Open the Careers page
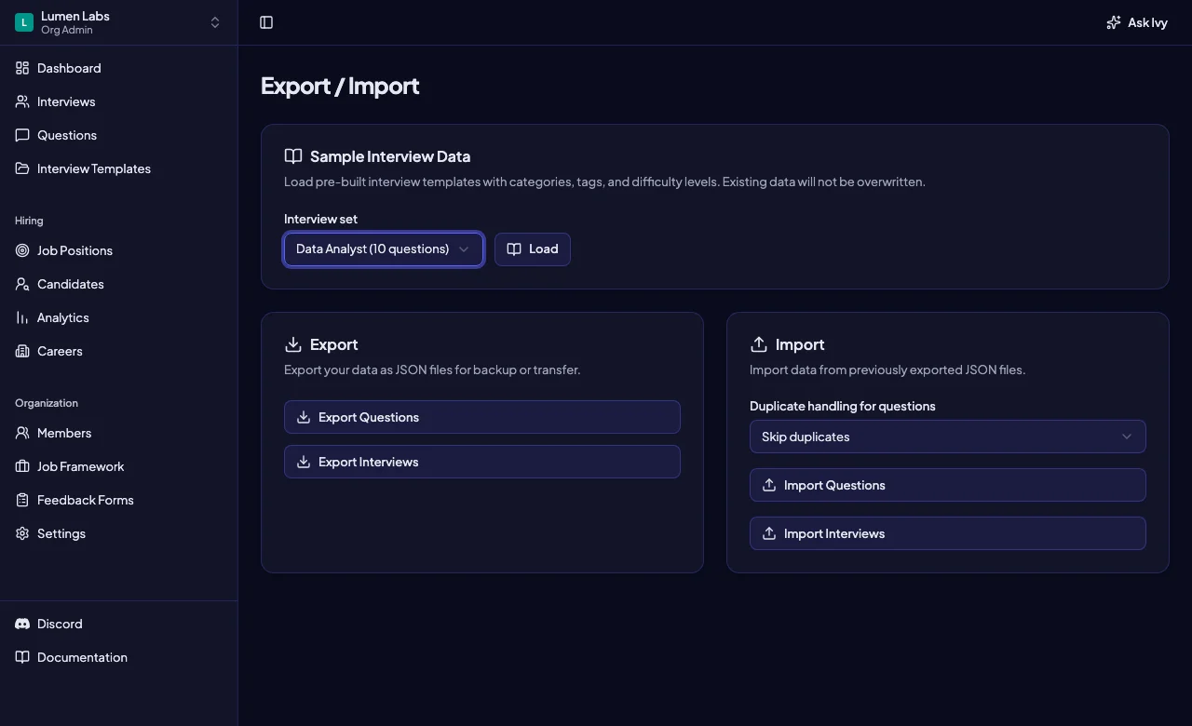This screenshot has width=1192, height=726. [x=119, y=351]
